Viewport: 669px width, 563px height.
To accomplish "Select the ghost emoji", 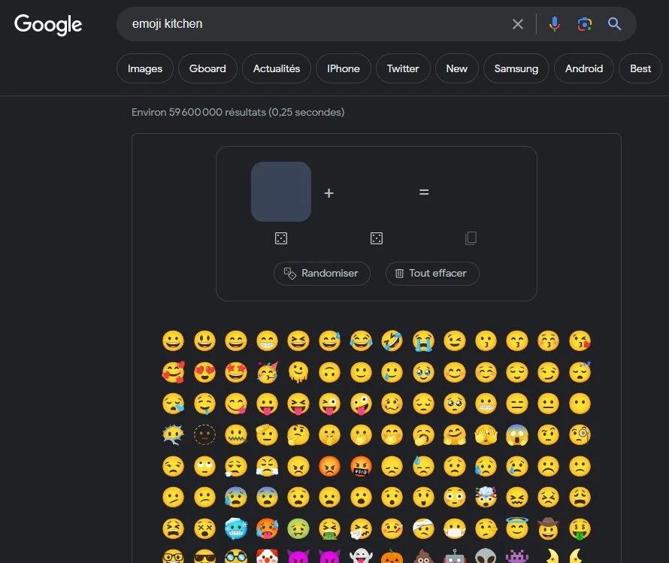I will [x=361, y=558].
